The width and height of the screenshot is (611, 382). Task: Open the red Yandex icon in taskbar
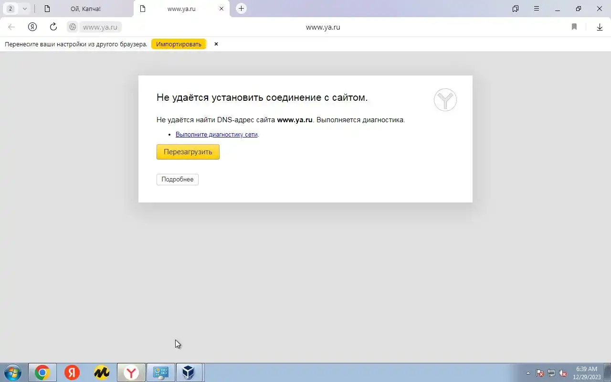click(72, 372)
